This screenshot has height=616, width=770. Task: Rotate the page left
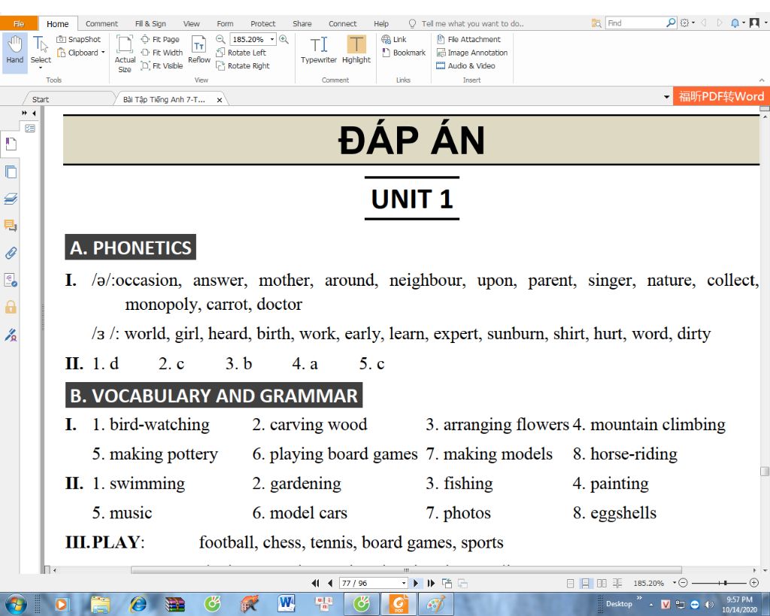tap(241, 53)
